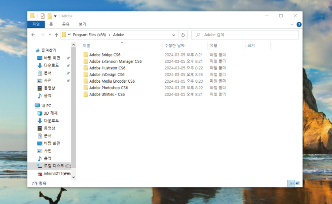Switch to the 보기 ribbon tab

82,24
